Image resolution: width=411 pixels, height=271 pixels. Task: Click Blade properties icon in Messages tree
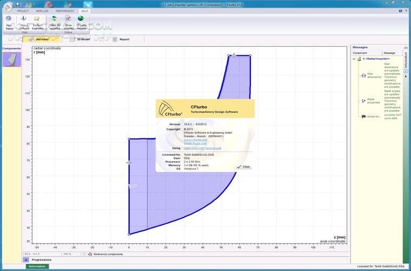click(x=363, y=101)
